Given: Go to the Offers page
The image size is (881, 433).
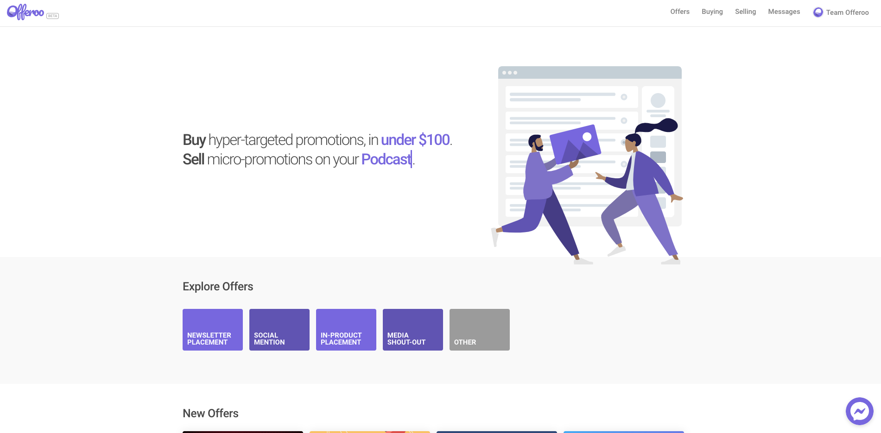Looking at the screenshot, I should [679, 12].
